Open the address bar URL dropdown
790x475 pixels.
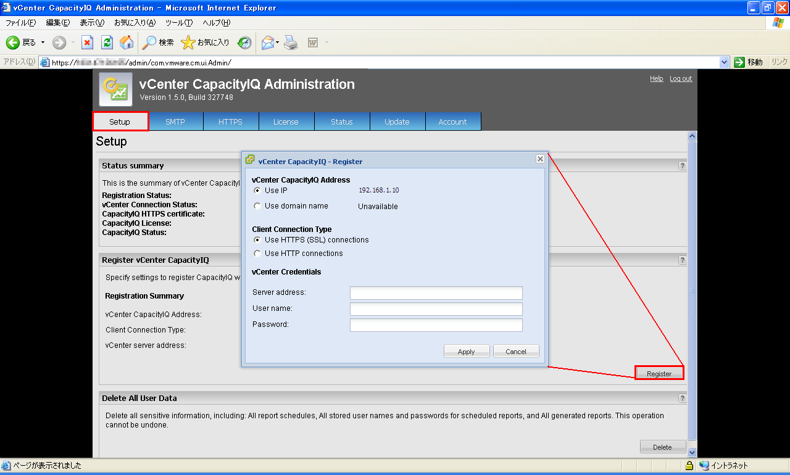(725, 62)
